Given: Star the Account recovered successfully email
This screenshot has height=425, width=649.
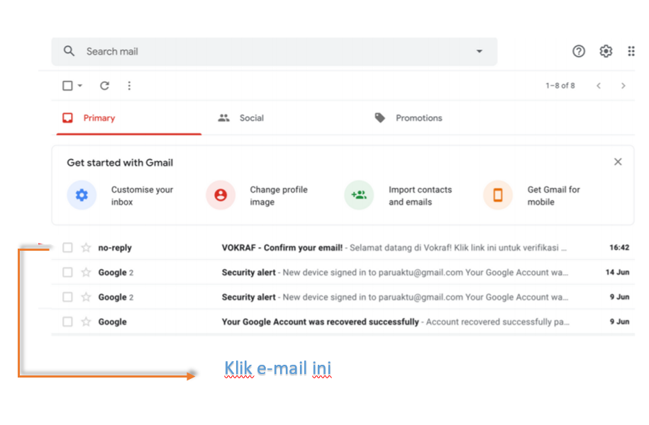Looking at the screenshot, I should tap(86, 322).
